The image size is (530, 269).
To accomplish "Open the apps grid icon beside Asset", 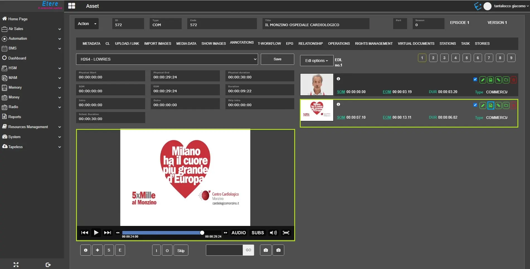I will (x=72, y=6).
